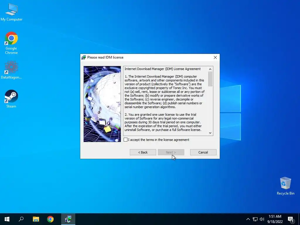The image size is (300, 225).
Task: Cancel the IDM installation
Action: [203, 152]
